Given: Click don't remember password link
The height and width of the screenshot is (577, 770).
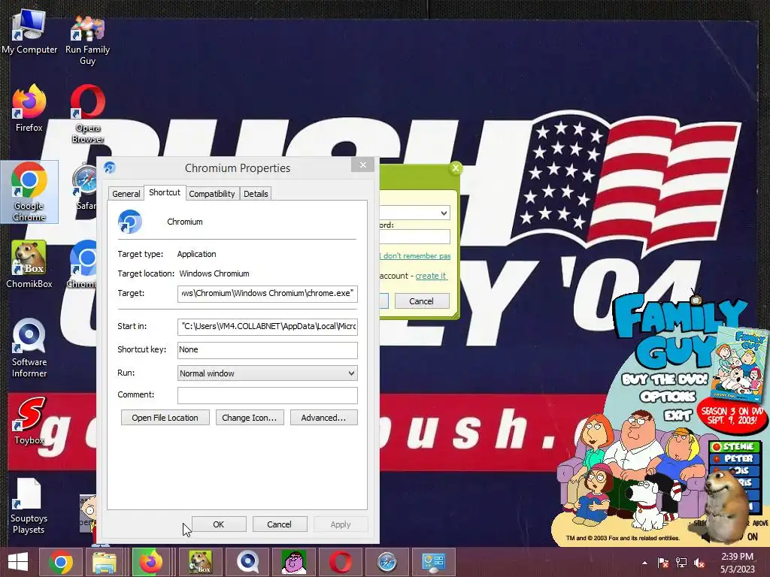Looking at the screenshot, I should coord(415,255).
